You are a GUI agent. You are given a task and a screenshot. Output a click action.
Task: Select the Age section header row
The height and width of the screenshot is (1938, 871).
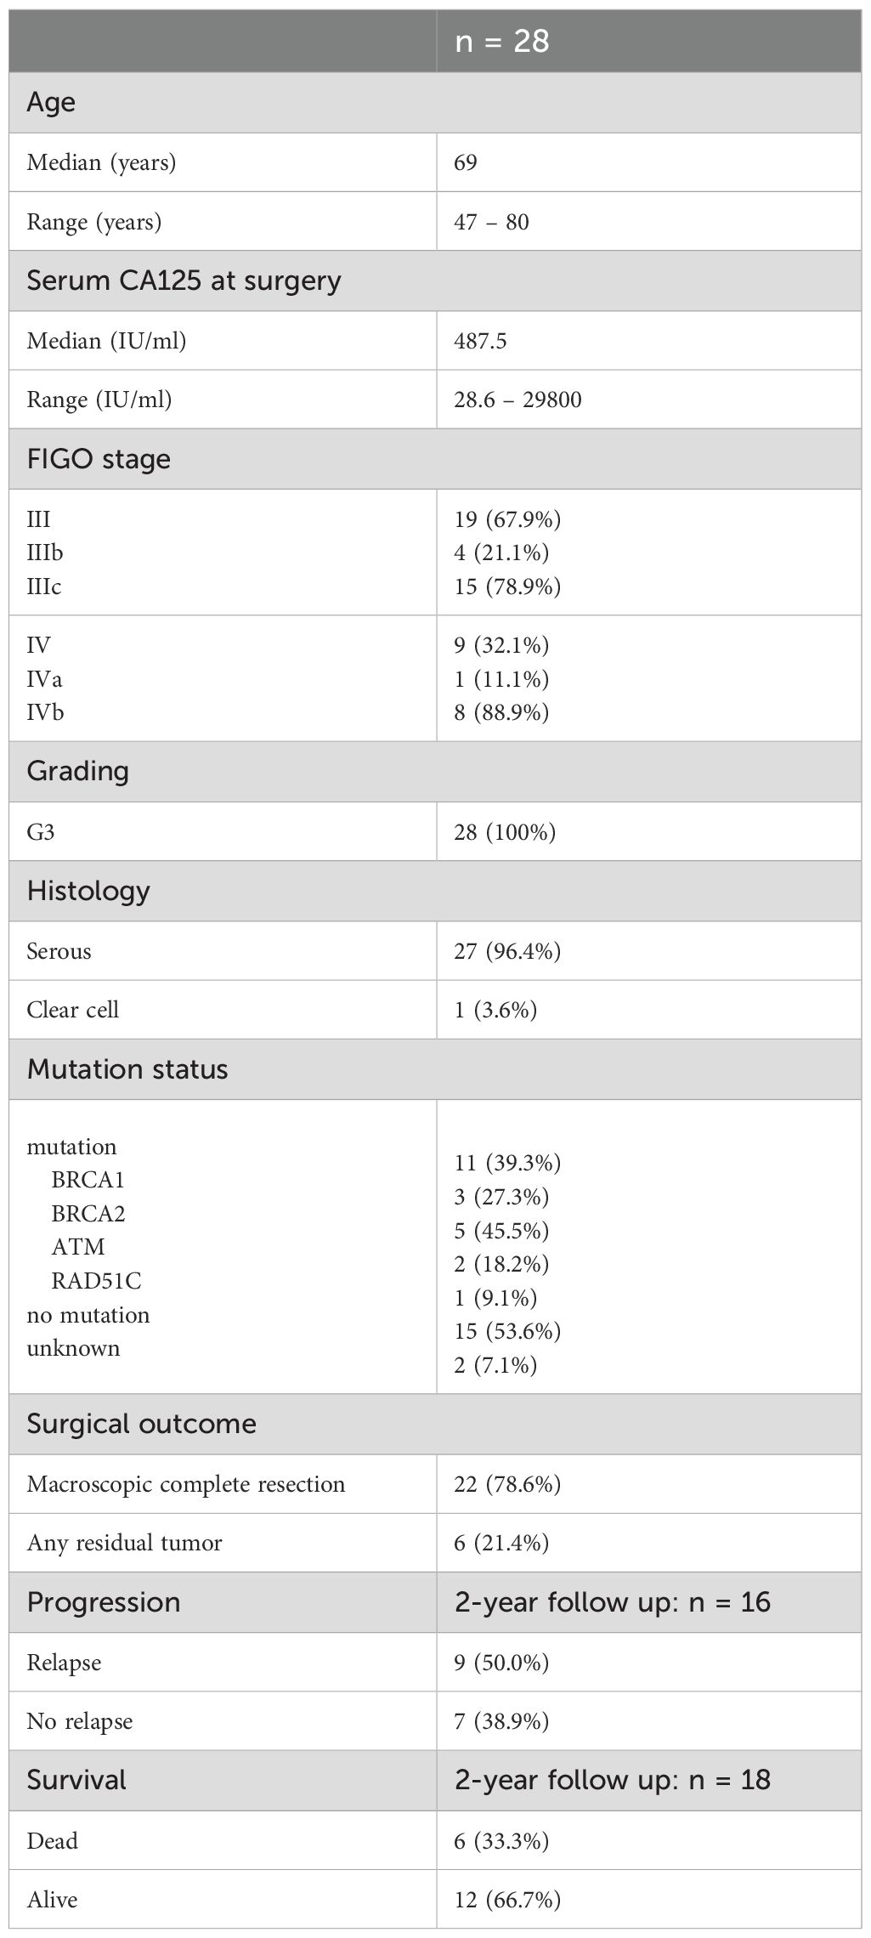coord(51,102)
